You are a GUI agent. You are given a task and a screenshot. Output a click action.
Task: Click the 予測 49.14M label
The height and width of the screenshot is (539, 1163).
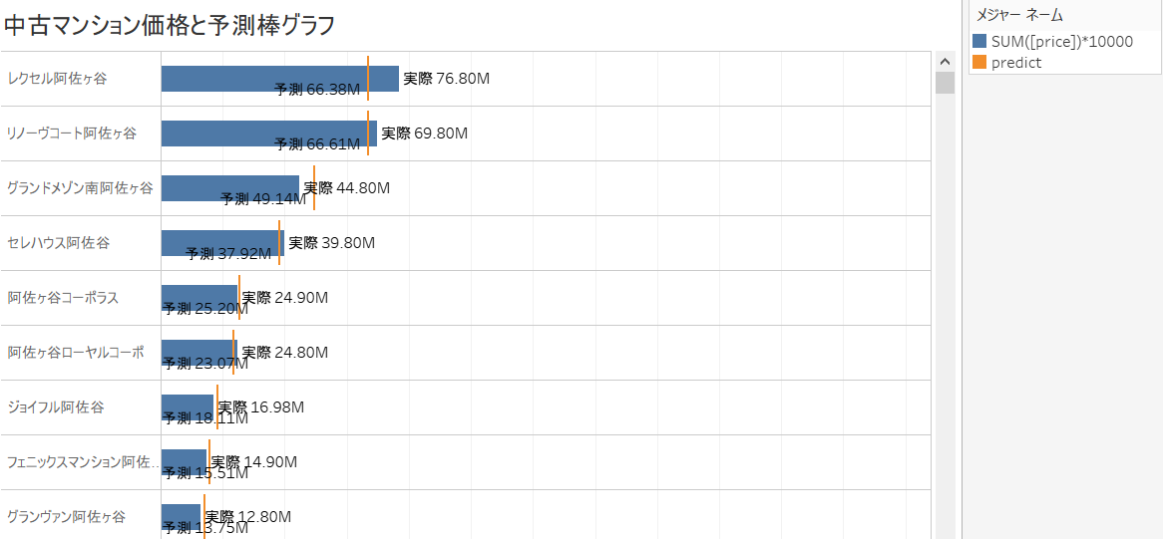[263, 199]
